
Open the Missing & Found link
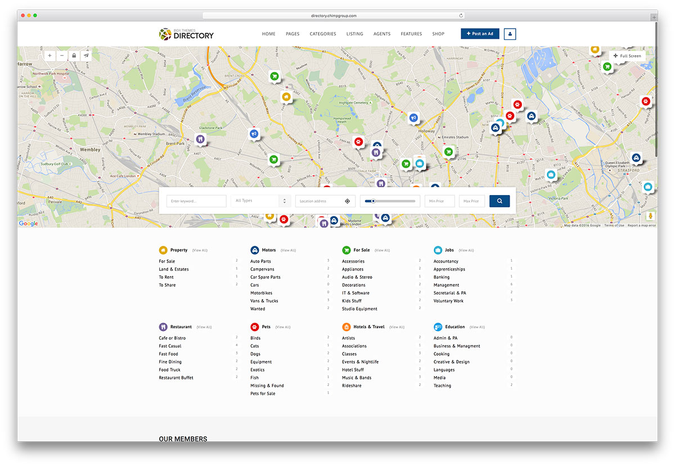click(x=267, y=386)
